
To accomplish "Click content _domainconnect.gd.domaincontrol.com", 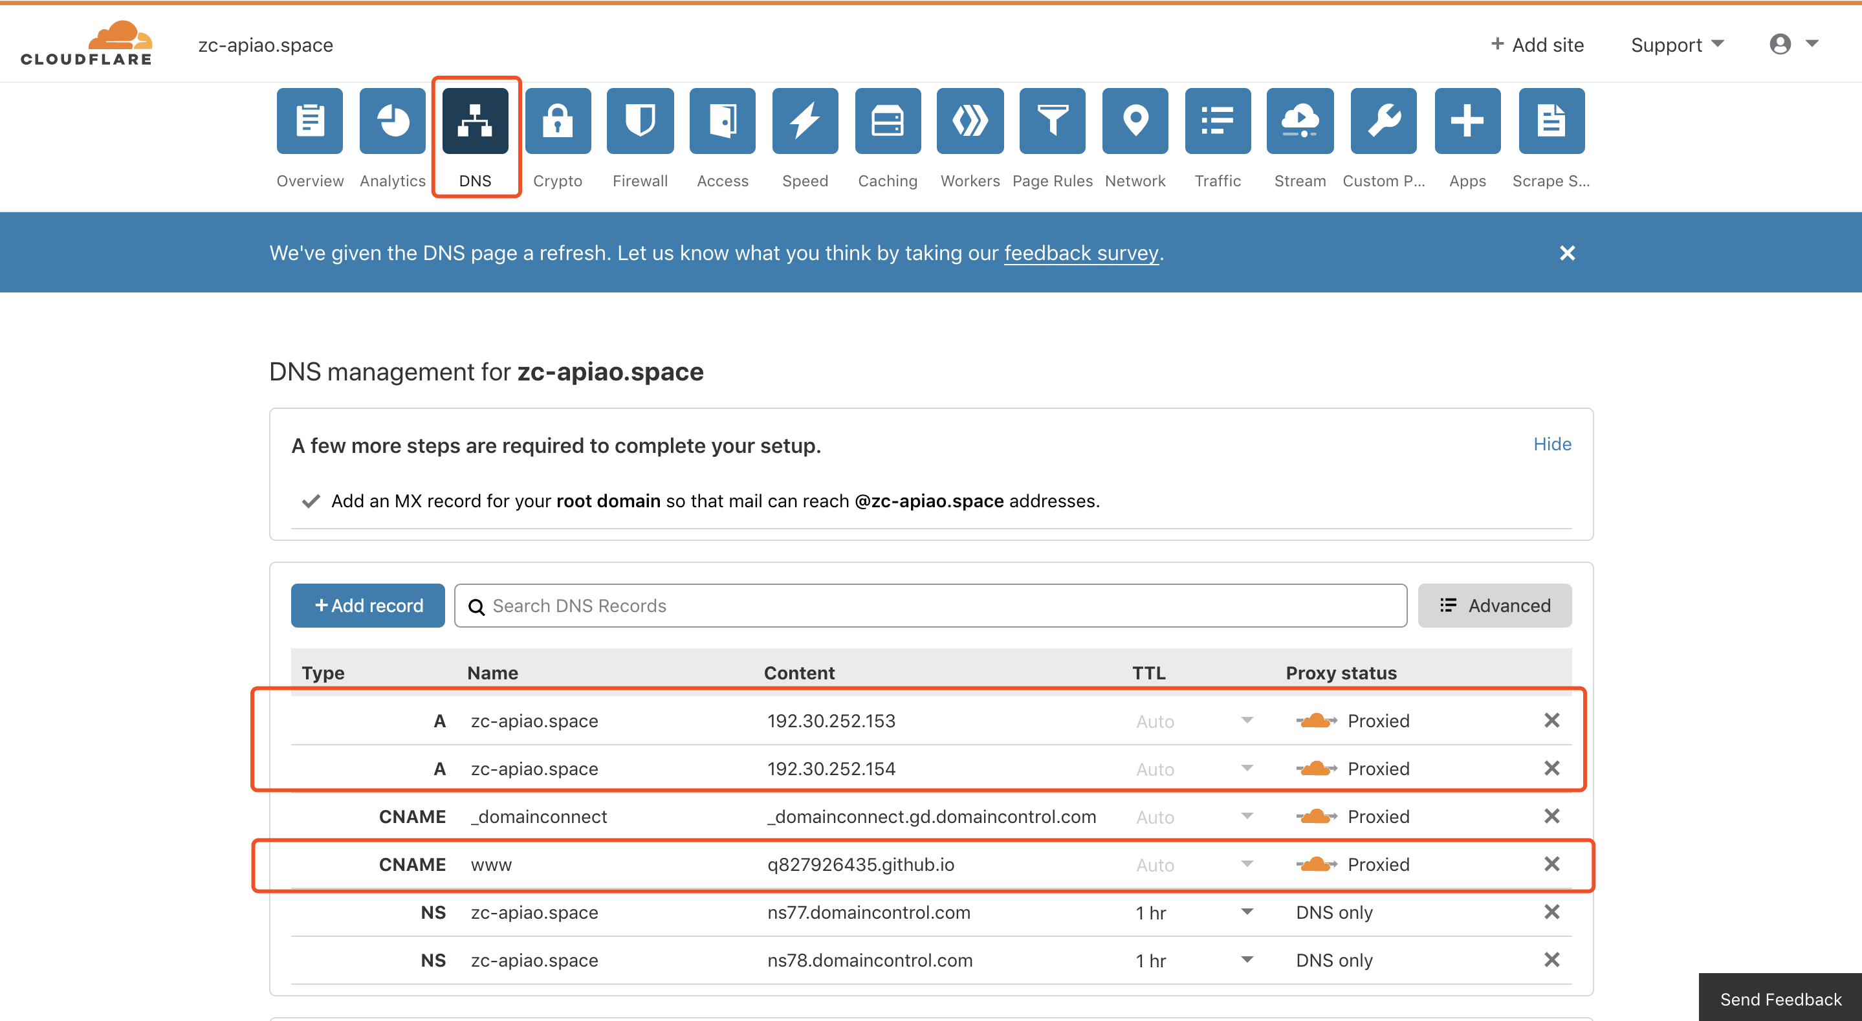I will click(x=931, y=817).
